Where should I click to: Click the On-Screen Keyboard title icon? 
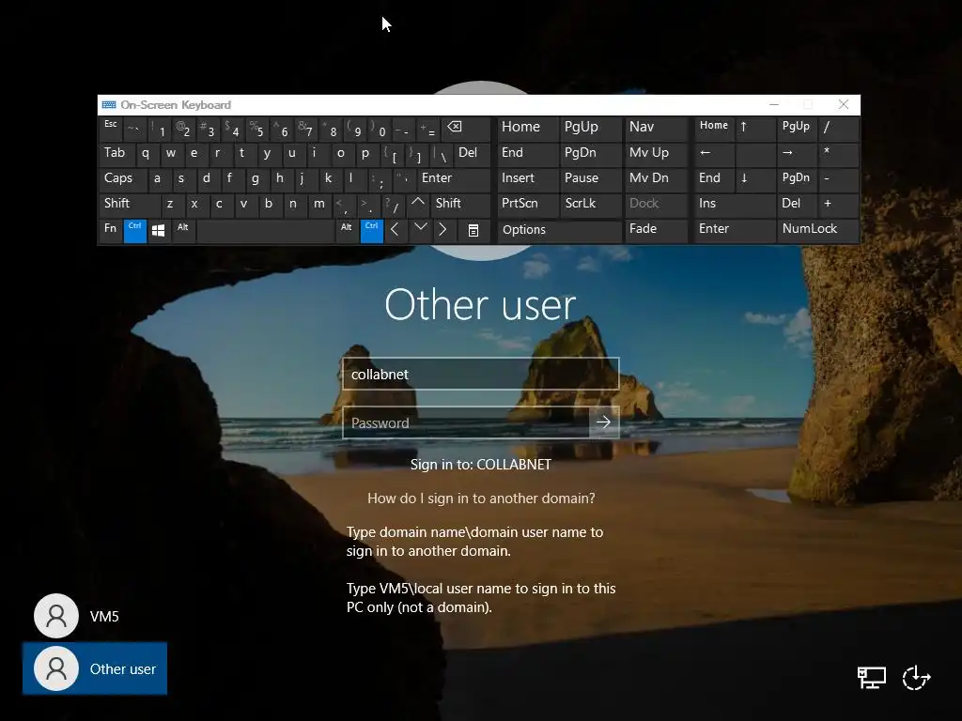pyautogui.click(x=109, y=105)
